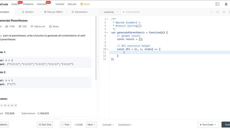230x129 pixels.
Task: Switch to the Solution tab
Action: [x=28, y=12]
